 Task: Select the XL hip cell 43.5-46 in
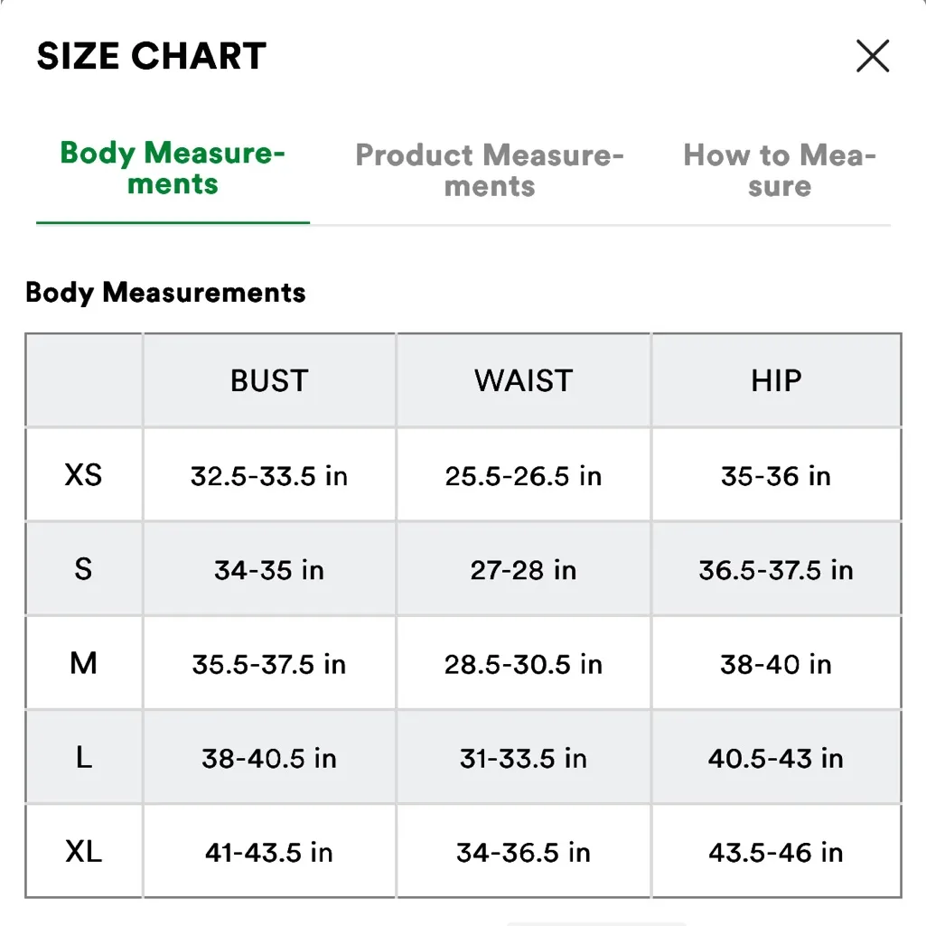776,852
